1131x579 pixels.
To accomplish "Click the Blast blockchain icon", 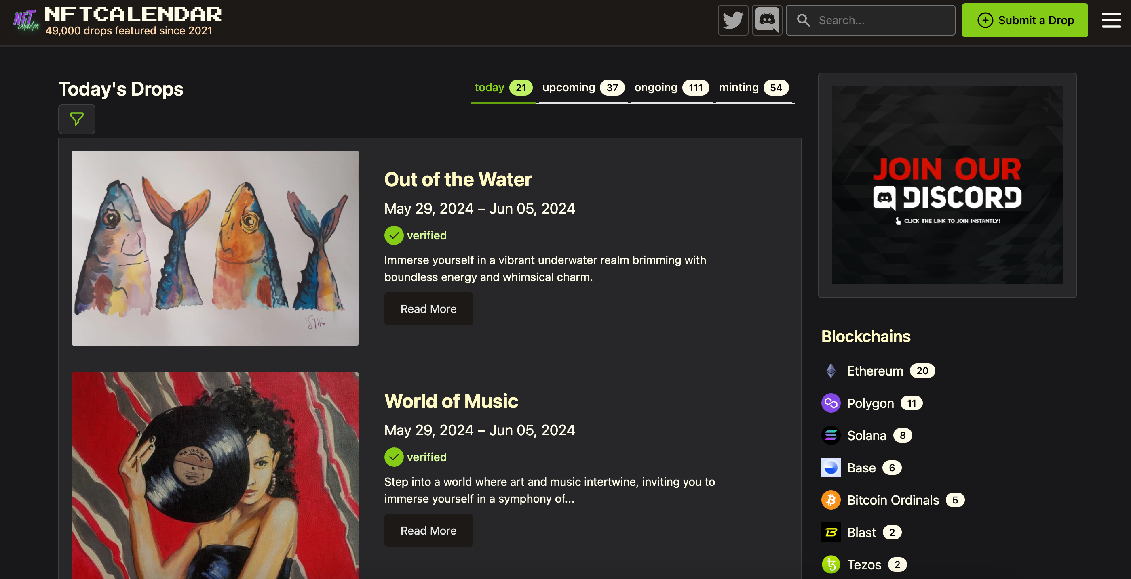I will (x=831, y=532).
